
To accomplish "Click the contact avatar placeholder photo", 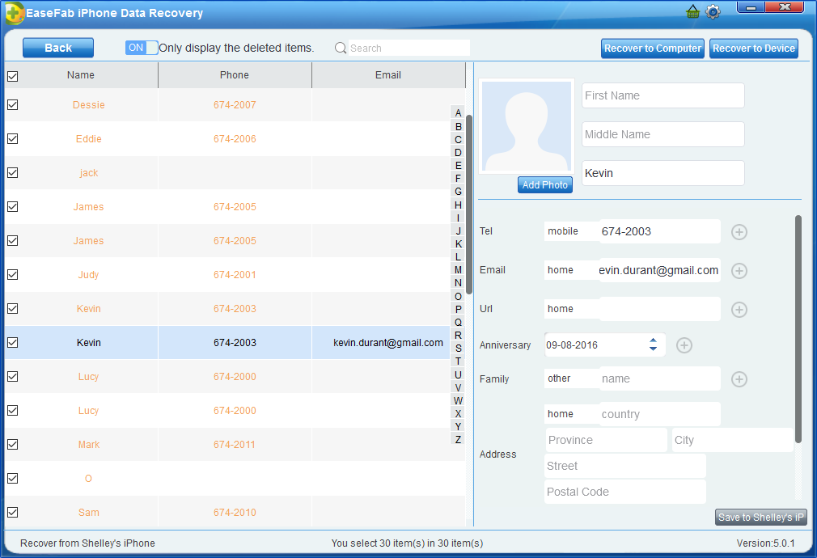I will (527, 126).
